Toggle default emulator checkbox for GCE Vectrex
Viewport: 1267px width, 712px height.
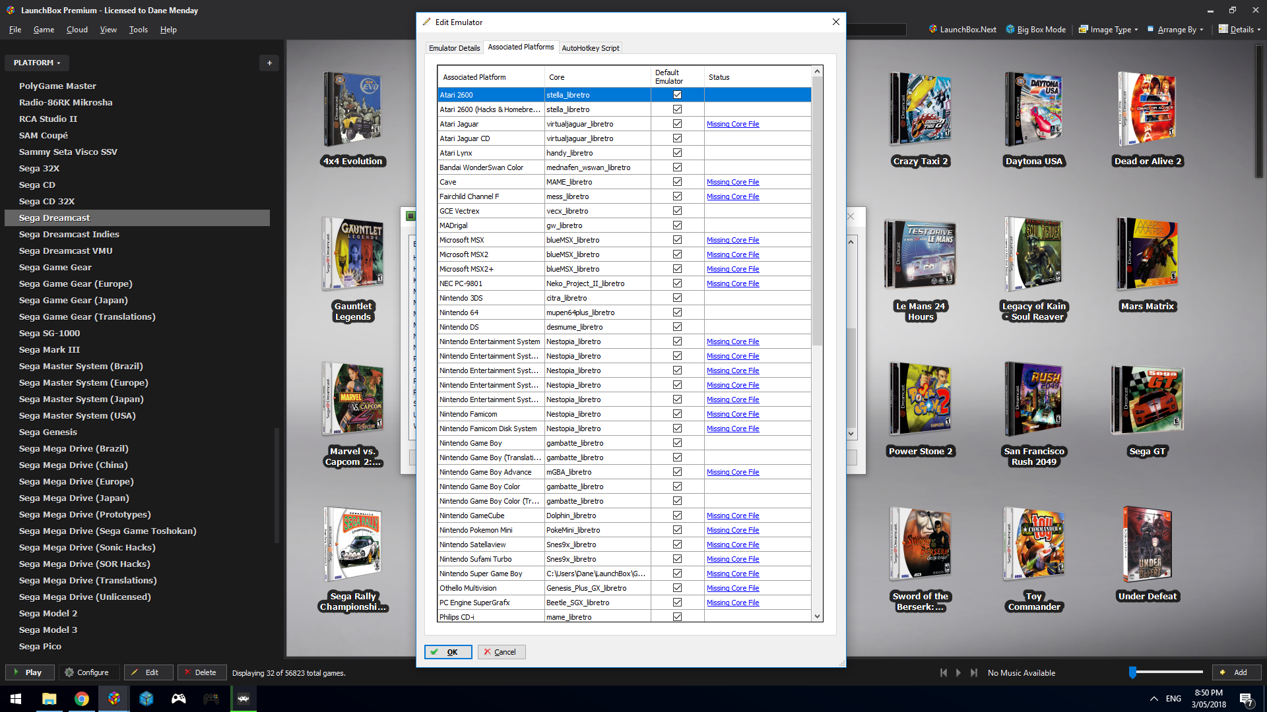click(x=677, y=210)
